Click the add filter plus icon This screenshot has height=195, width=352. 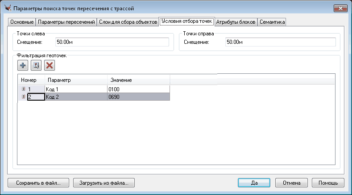tap(23, 65)
